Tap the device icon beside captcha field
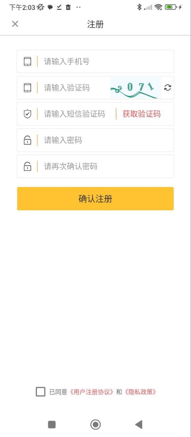This screenshot has height=437, width=191. [x=27, y=88]
